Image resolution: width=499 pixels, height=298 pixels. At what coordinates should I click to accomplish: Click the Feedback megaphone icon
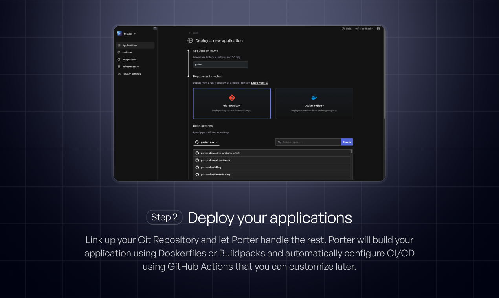pyautogui.click(x=357, y=29)
